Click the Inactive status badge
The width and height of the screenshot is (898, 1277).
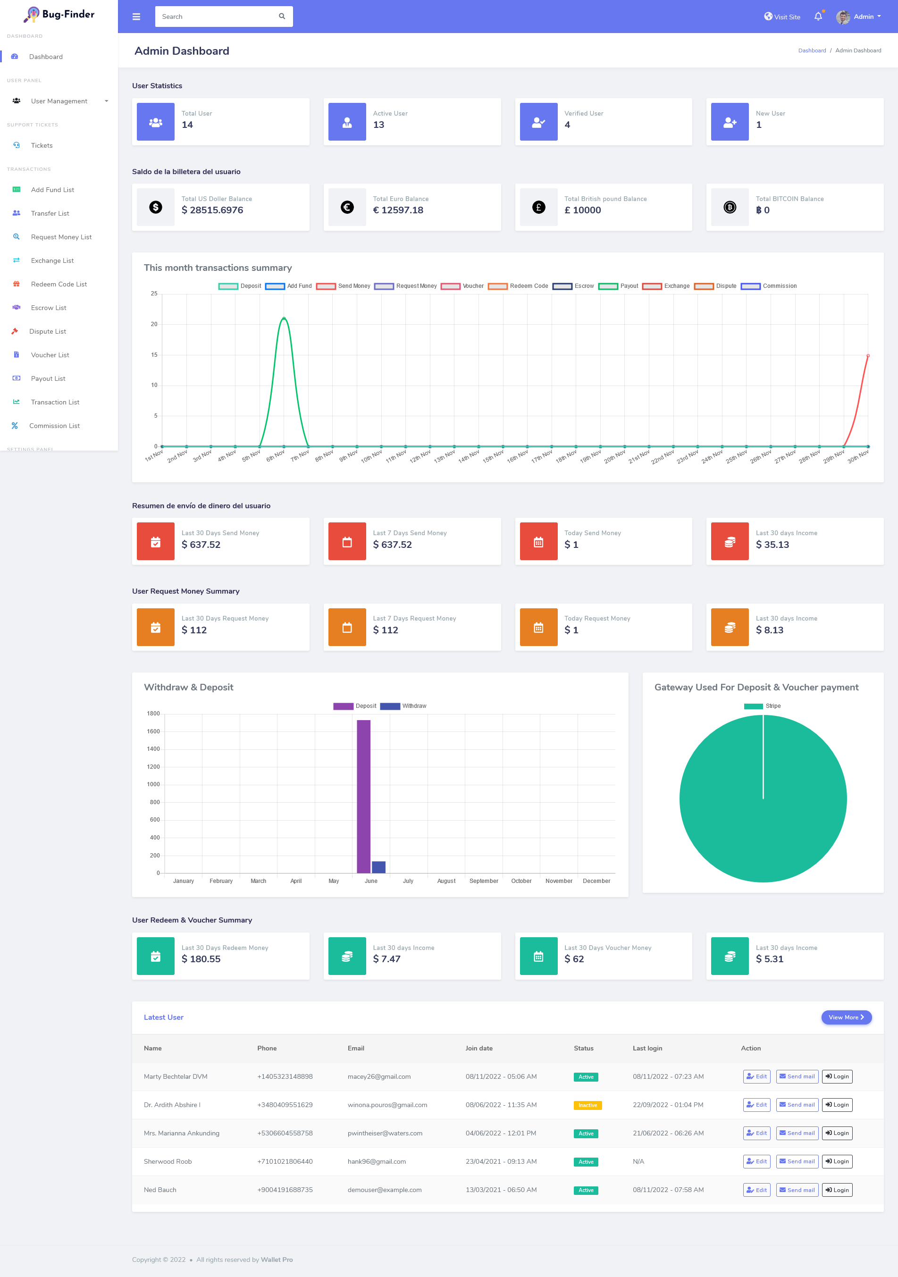pos(587,1106)
